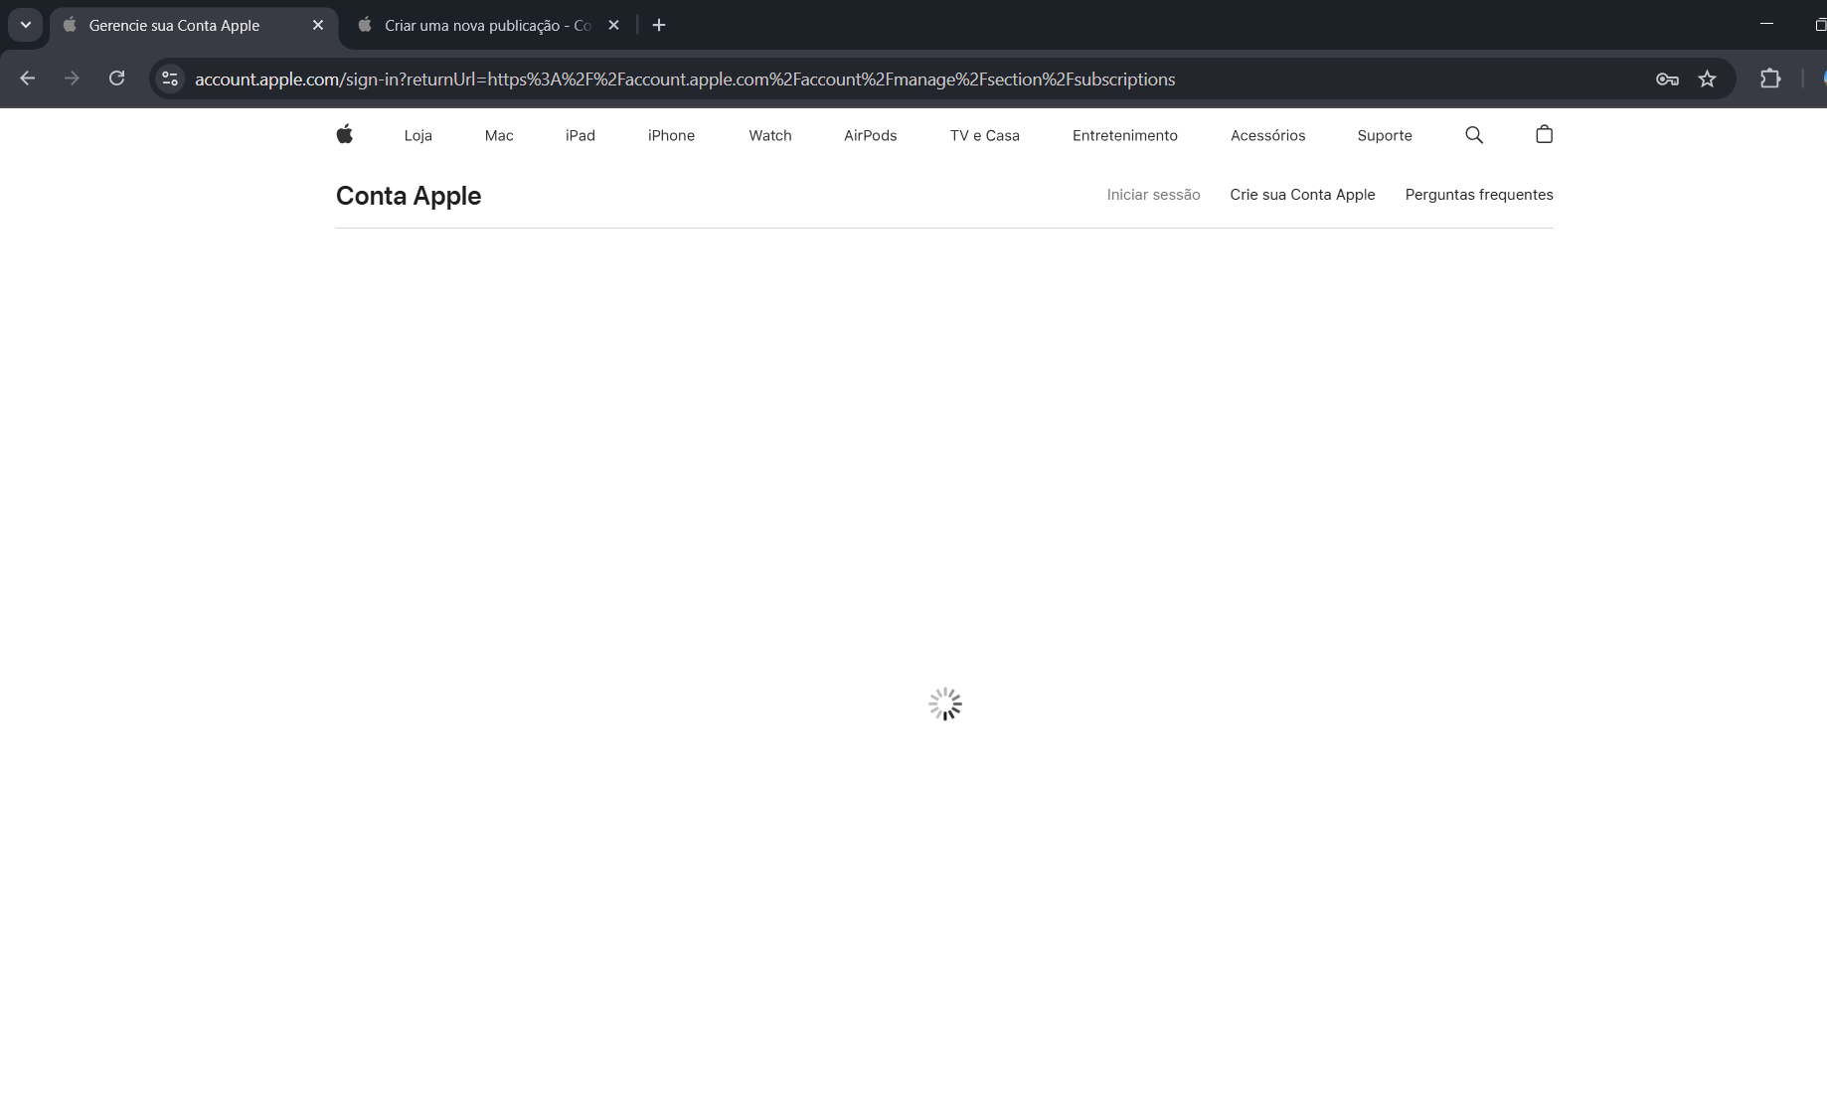The image size is (1827, 1093).
Task: Go back to the previous page
Action: tap(28, 78)
